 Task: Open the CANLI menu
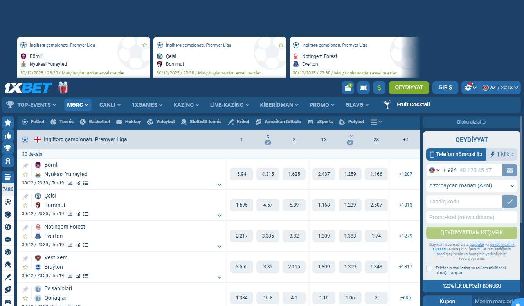click(x=110, y=105)
